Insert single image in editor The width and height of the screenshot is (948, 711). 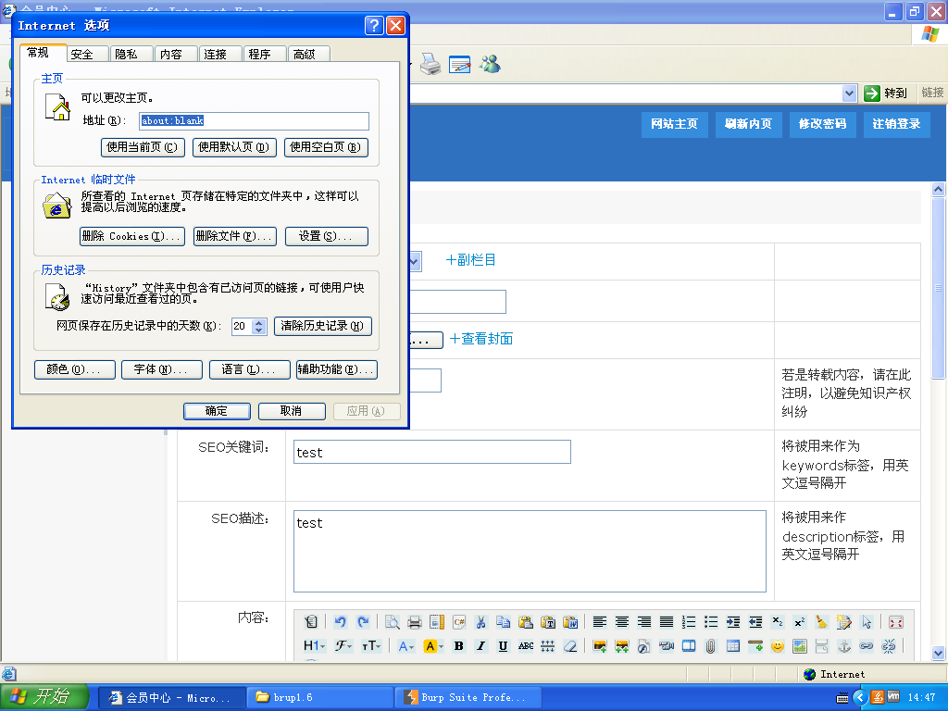click(x=600, y=646)
